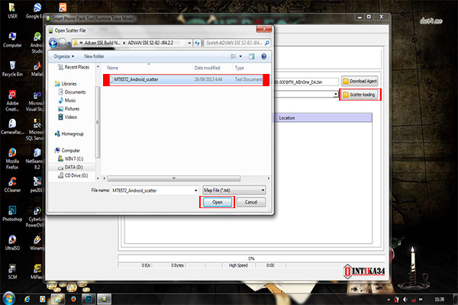Open Firefox from the taskbar
458x305 pixels.
[x=73, y=299]
